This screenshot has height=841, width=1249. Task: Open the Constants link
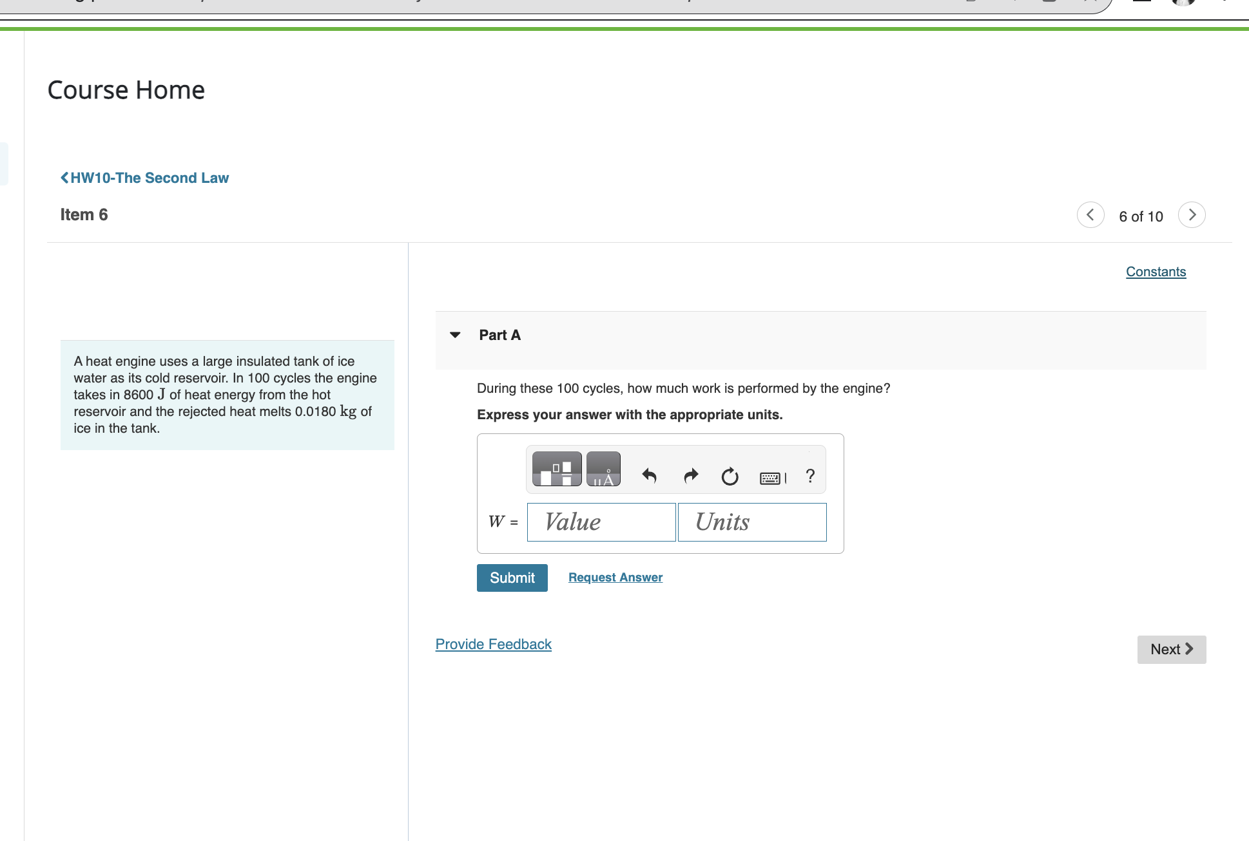click(1156, 272)
